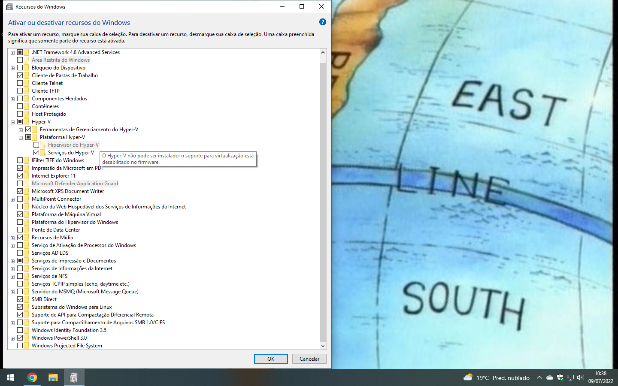Expand .NET Framework 4.8 Advanced Services
Viewport: 618px width, 386px height.
tap(12, 53)
